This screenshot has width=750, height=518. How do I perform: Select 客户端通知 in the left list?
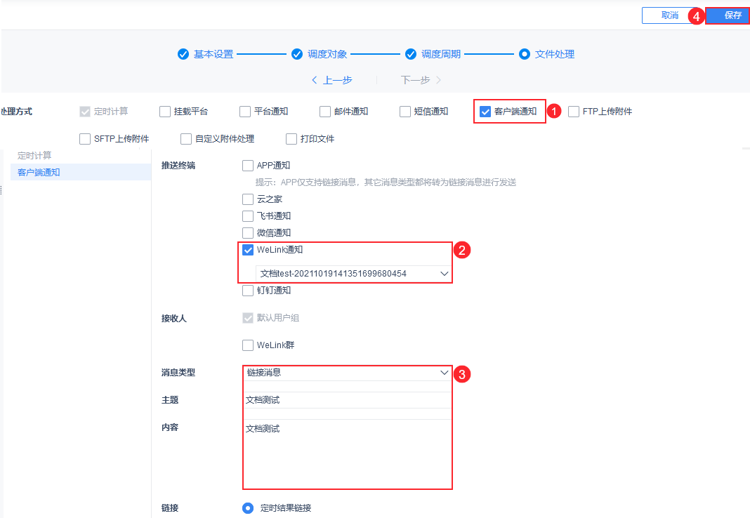coord(80,172)
